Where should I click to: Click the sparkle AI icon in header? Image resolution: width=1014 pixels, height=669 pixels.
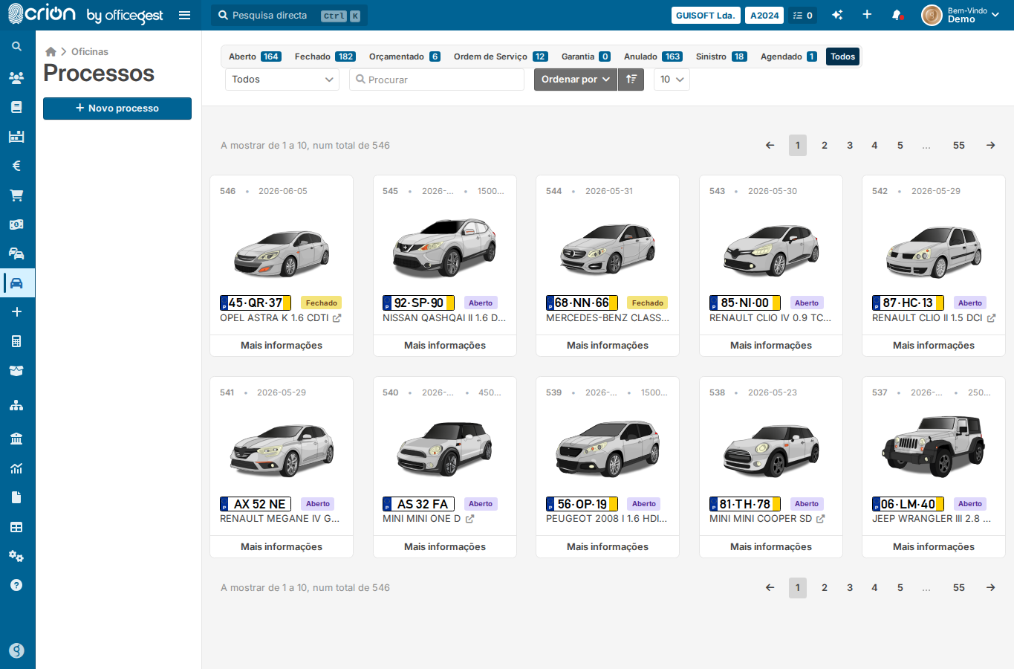837,16
